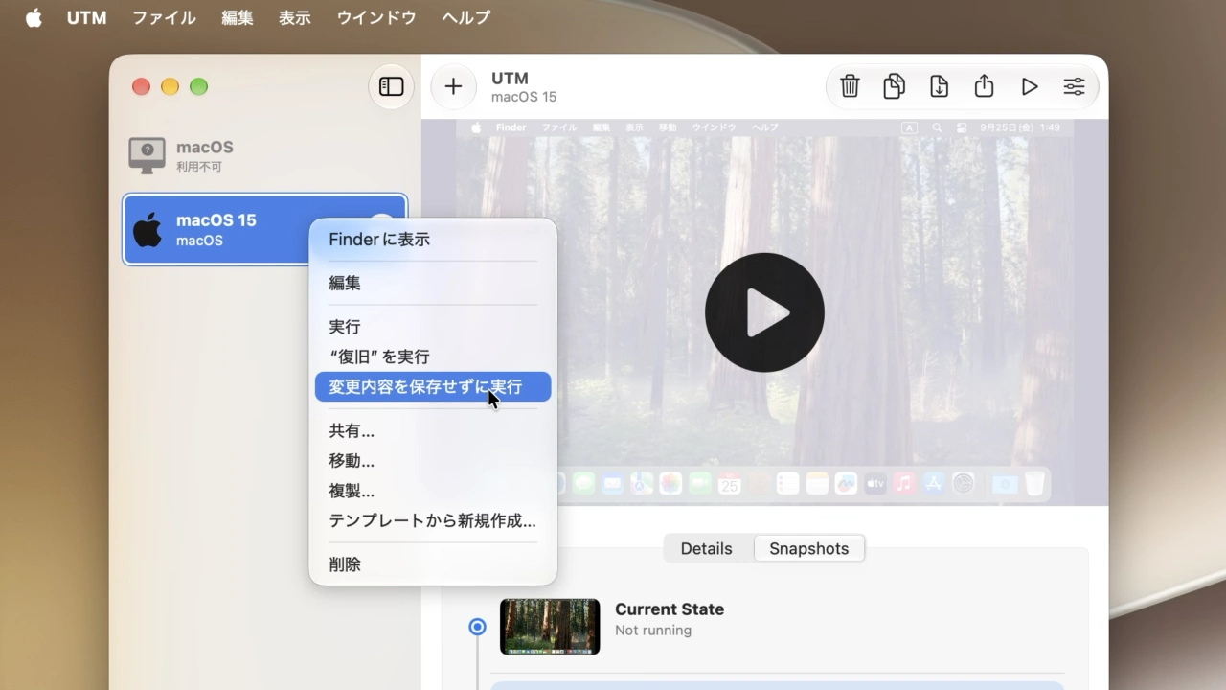The image size is (1226, 690).
Task: Choose '変更内容を保存せずに実行' menu entry
Action: pos(433,387)
